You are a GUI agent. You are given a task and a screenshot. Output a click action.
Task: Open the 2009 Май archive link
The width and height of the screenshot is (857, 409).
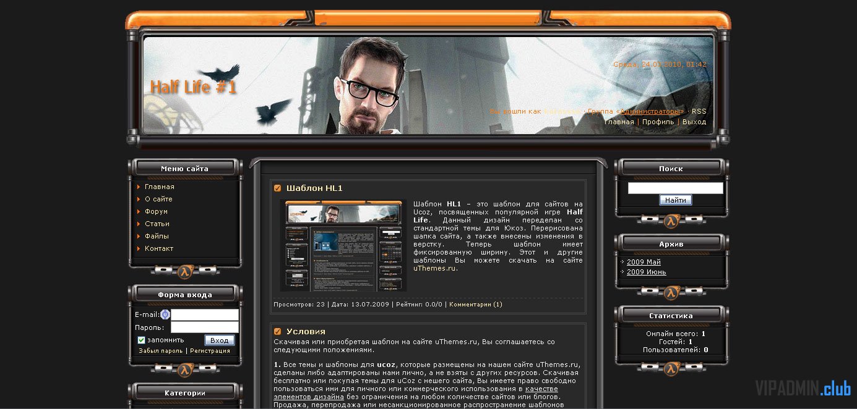644,262
